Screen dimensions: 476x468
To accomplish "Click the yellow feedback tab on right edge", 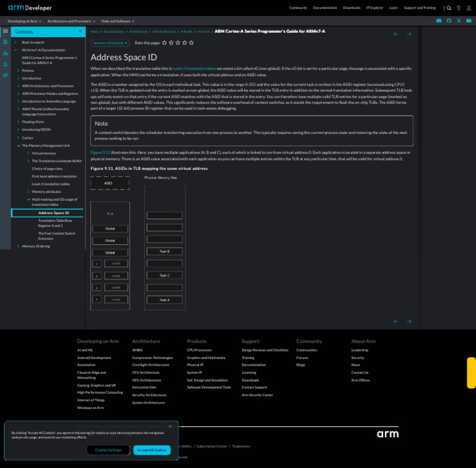I will coord(472,373).
